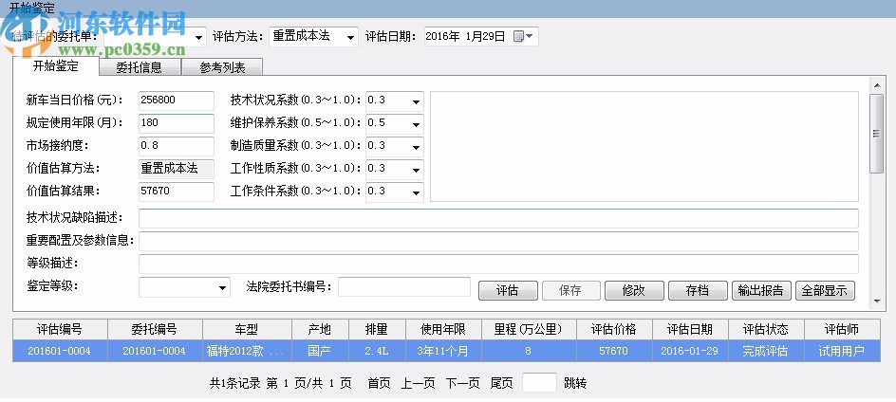Click the 跳转 link
Image resolution: width=896 pixels, height=402 pixels.
click(575, 383)
